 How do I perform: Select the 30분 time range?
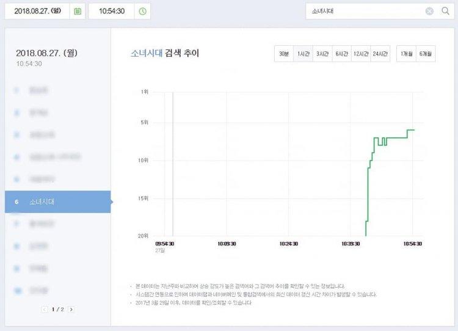click(x=284, y=54)
